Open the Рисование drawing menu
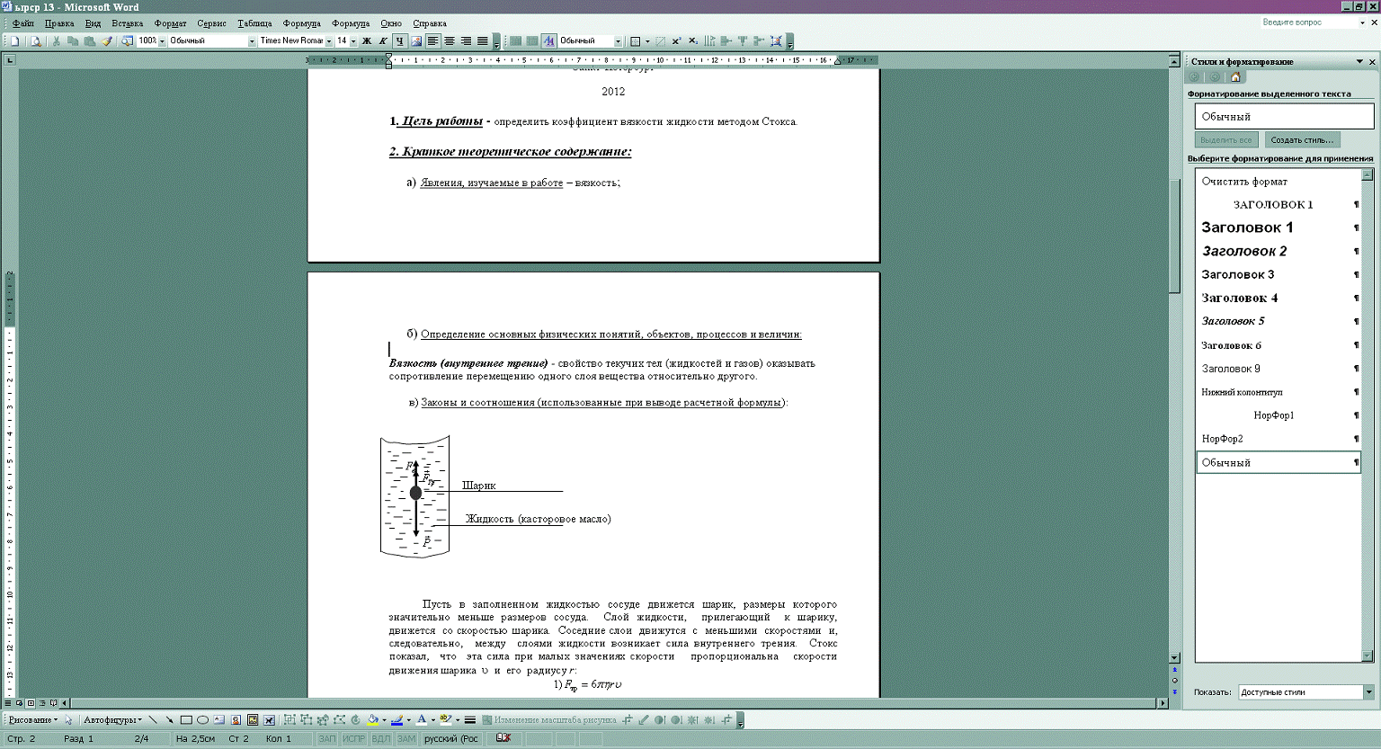 (32, 720)
